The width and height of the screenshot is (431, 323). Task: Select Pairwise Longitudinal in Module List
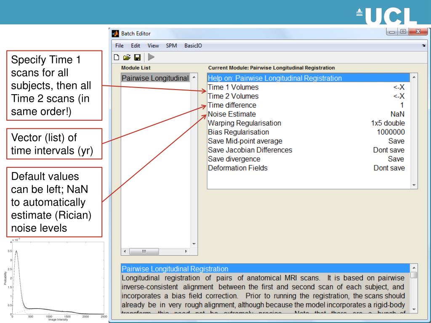(155, 78)
